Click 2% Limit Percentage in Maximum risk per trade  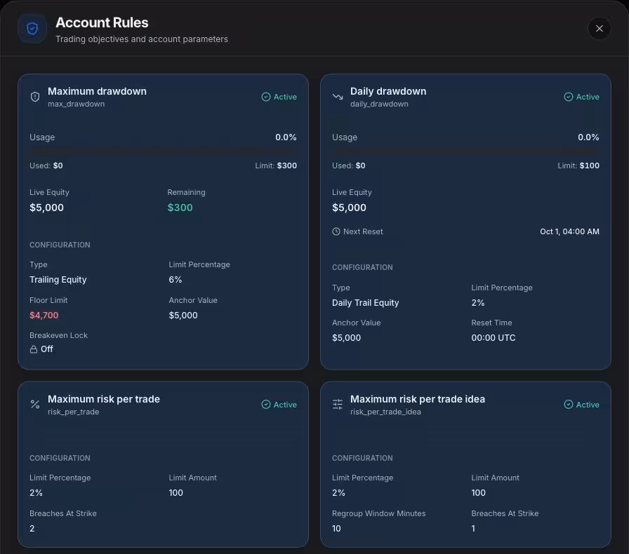[36, 493]
